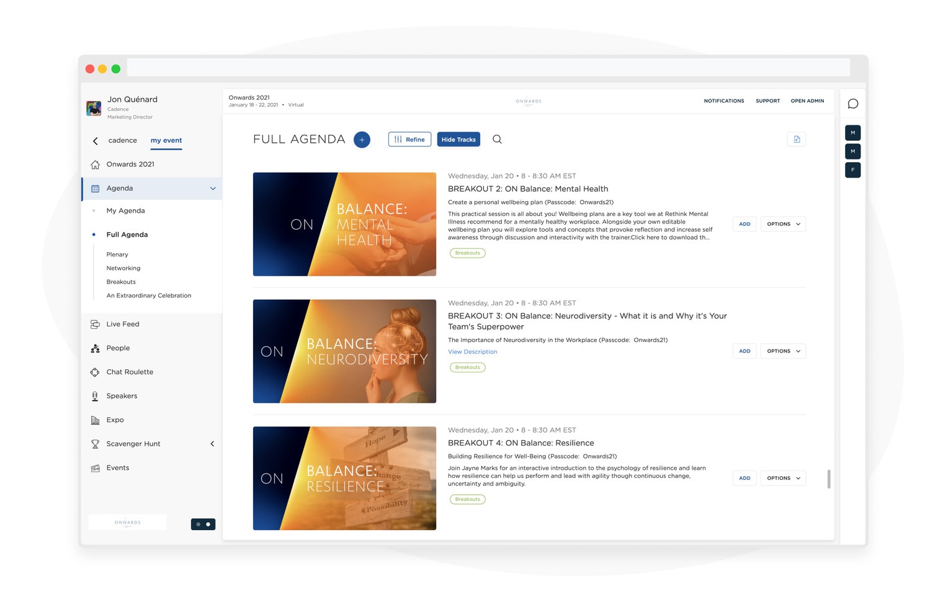Click Jon Quénard profile picture
Screen dimensions: 943x599
point(94,108)
